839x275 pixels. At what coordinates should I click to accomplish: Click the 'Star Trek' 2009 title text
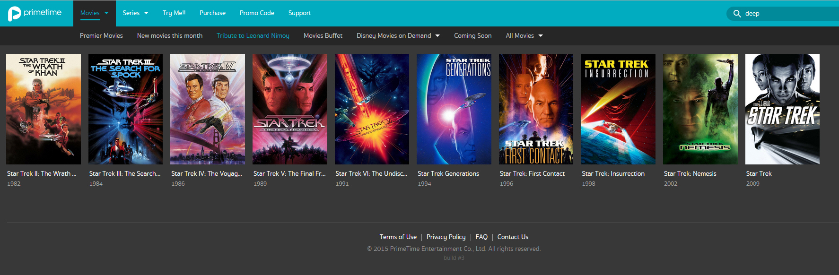pos(759,174)
